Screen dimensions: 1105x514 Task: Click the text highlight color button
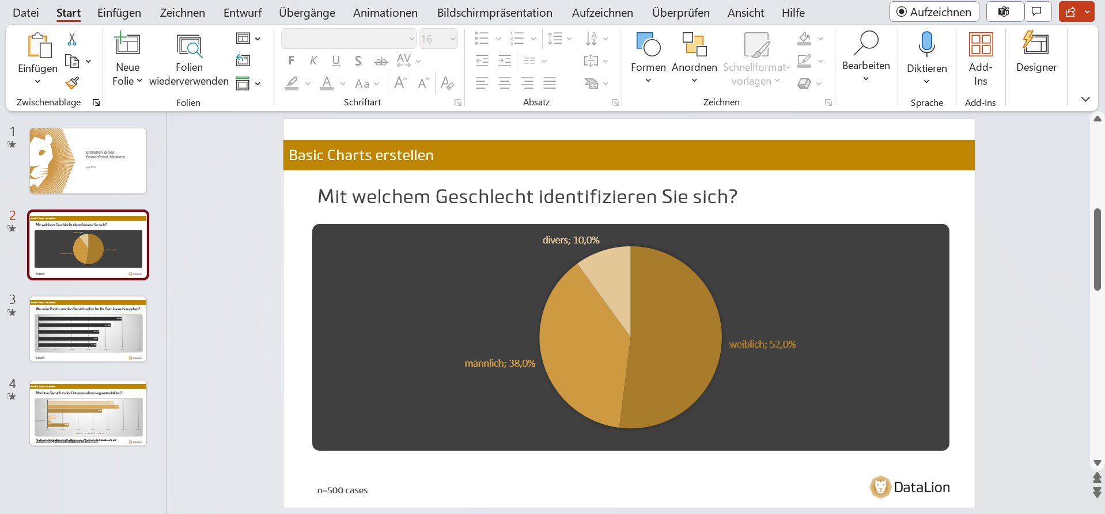pyautogui.click(x=292, y=83)
